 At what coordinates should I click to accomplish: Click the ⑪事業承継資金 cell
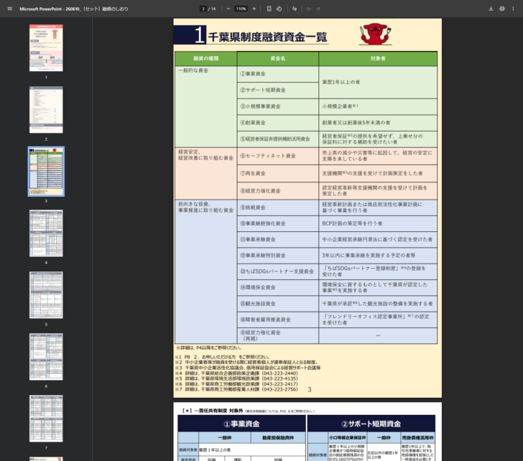coord(278,240)
